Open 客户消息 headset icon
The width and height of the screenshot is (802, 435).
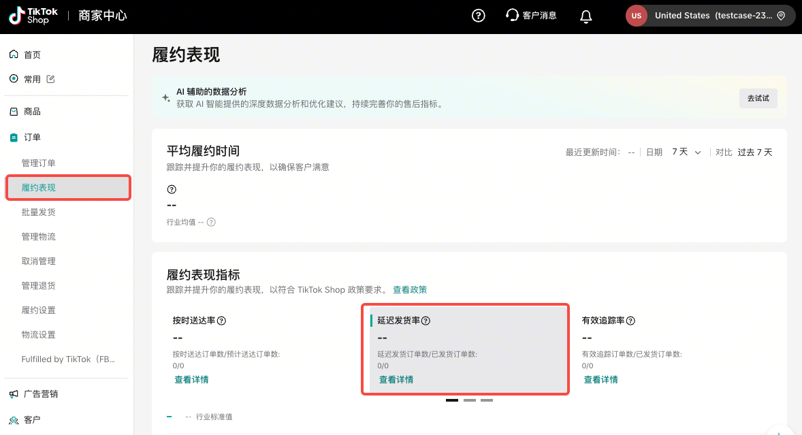click(x=513, y=16)
